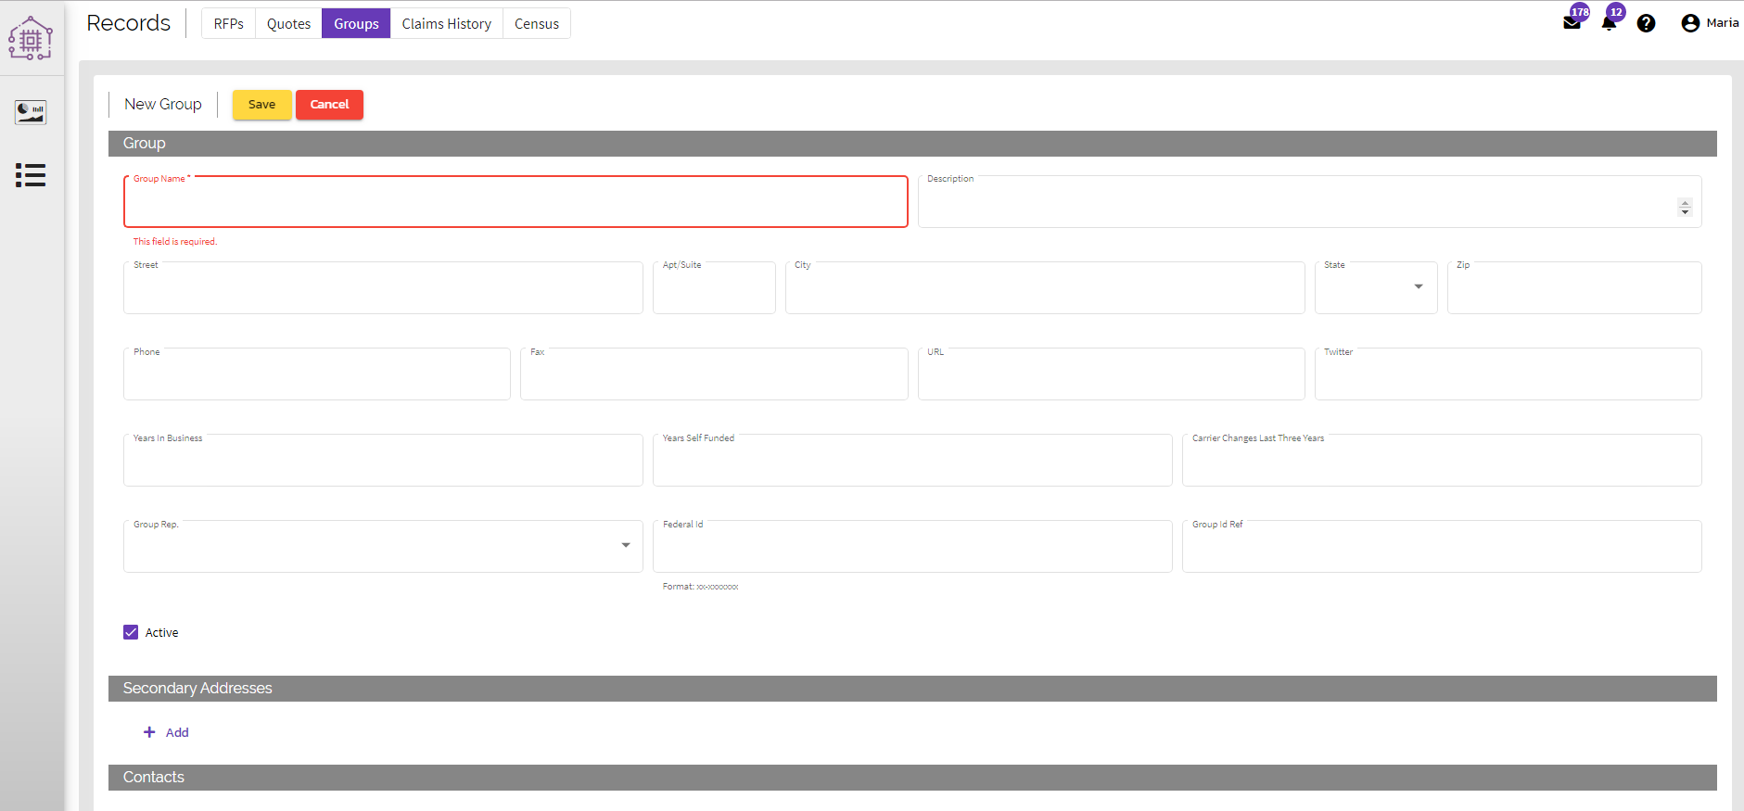Open the Group Rep. dropdown
The image size is (1744, 811).
pyautogui.click(x=626, y=546)
